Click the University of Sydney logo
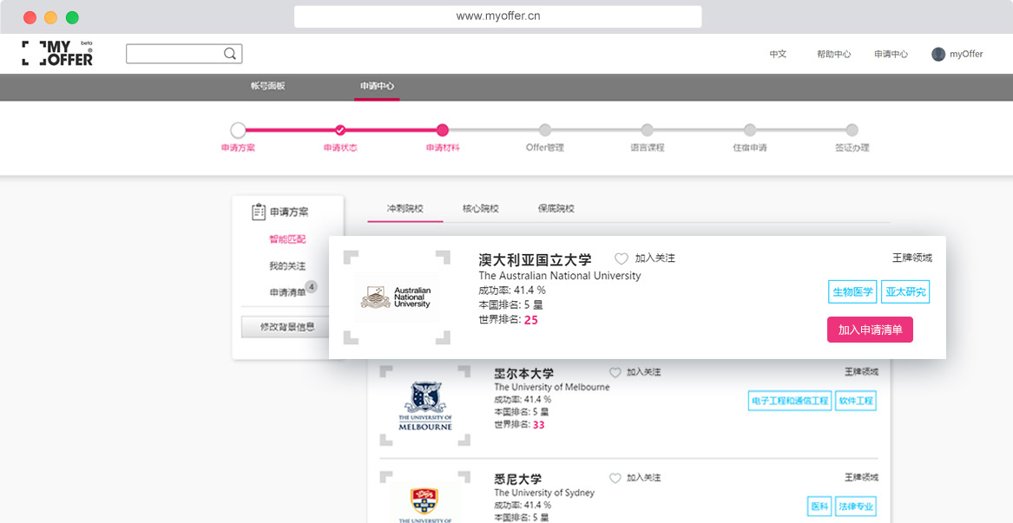This screenshot has height=523, width=1013. [x=425, y=504]
